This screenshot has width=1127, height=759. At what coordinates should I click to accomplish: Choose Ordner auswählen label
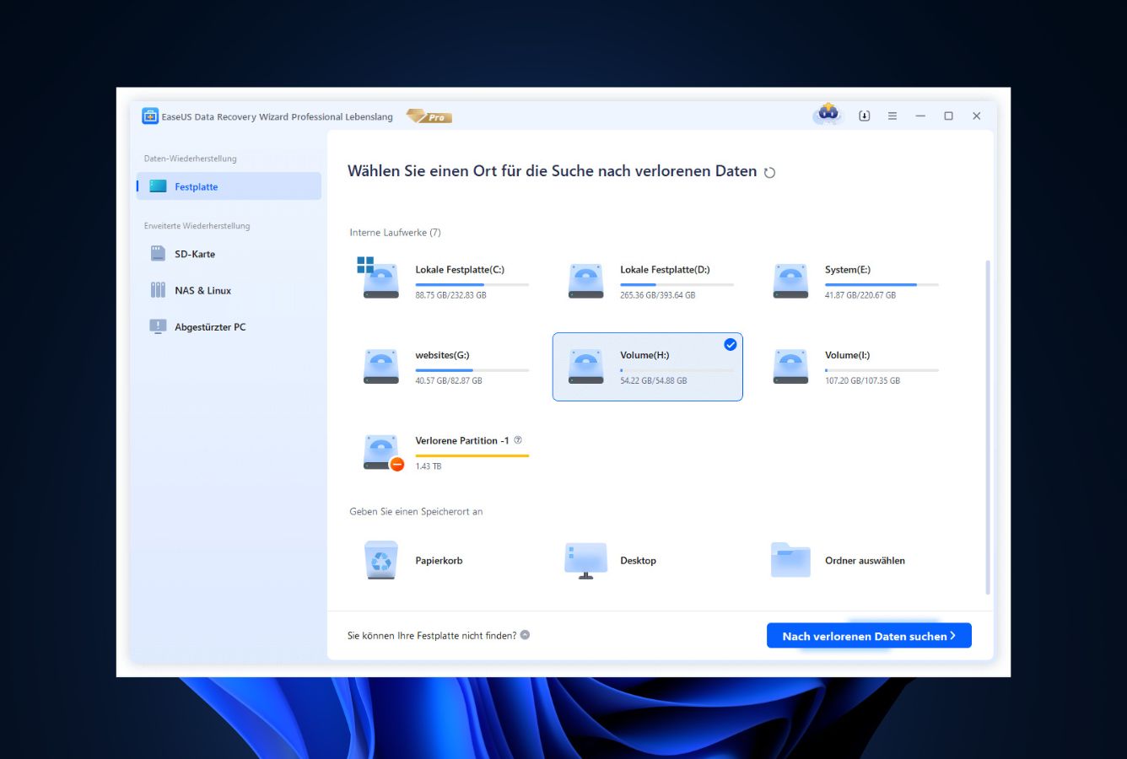coord(865,561)
